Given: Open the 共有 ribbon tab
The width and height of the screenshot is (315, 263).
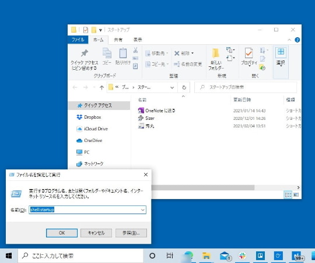Looking at the screenshot, I should [118, 40].
